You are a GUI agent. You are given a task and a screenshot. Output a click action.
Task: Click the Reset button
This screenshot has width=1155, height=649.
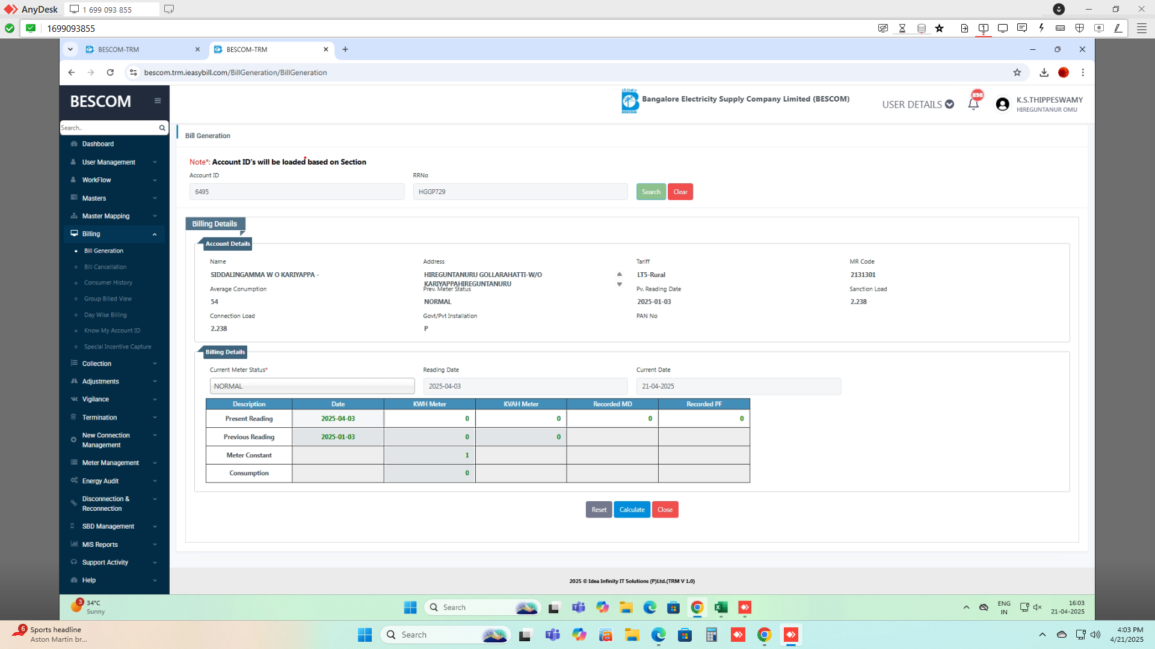point(599,510)
